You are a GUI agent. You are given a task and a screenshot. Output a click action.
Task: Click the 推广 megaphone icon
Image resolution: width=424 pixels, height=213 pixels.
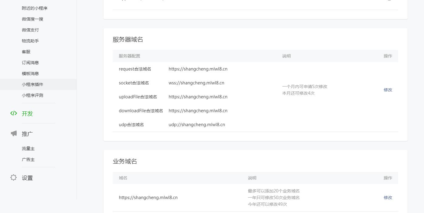tap(14, 133)
